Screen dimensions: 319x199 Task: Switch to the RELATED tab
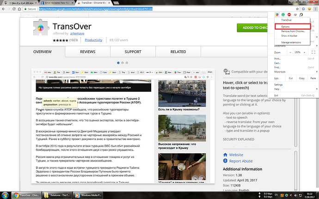pos(178,52)
